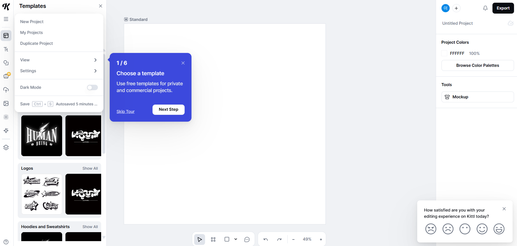Click the cloud sync status icon

(511, 23)
